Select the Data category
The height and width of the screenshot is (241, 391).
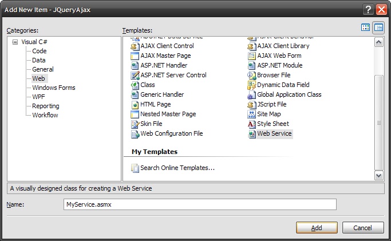39,60
